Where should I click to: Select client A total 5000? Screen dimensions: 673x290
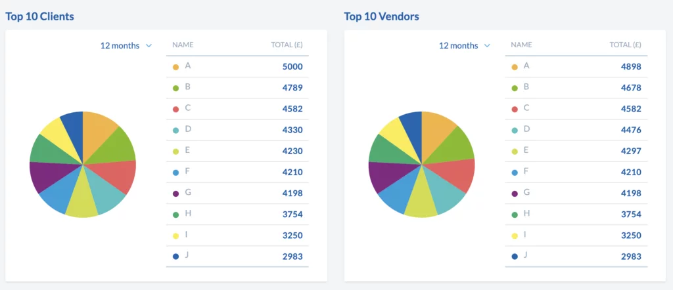pyautogui.click(x=292, y=67)
